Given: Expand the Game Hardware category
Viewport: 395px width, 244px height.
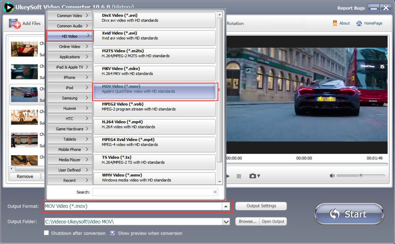Looking at the screenshot, I should click(70, 129).
